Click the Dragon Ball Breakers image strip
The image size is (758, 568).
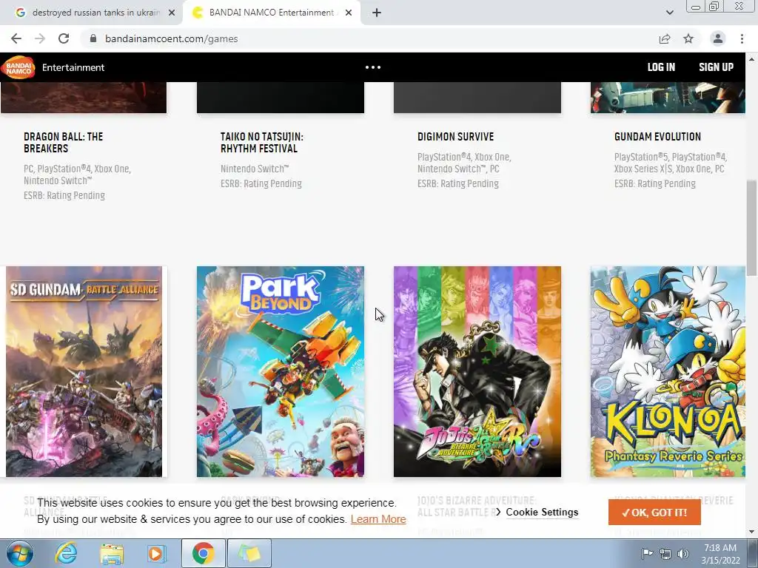point(84,98)
